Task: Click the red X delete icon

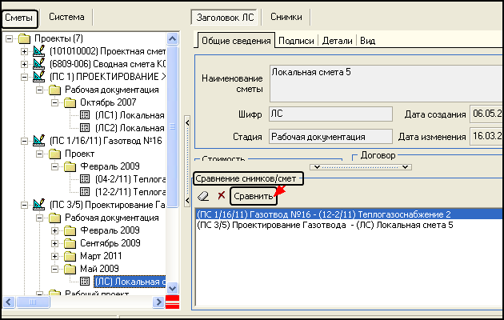Action: (221, 196)
